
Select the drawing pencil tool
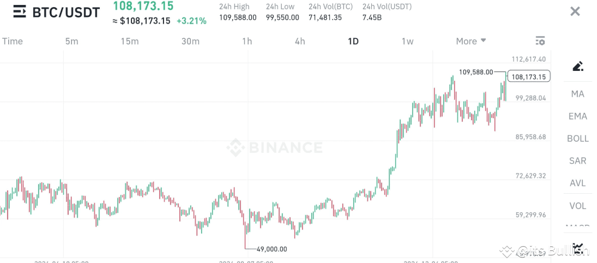tap(578, 67)
